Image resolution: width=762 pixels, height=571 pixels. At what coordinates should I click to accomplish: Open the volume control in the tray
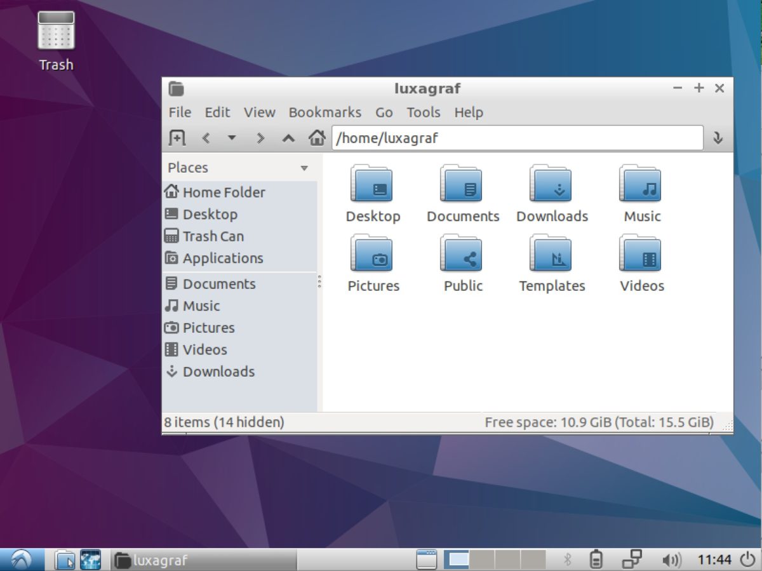point(671,560)
